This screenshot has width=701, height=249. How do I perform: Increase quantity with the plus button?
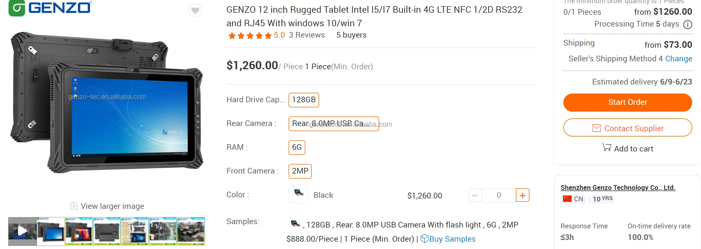(x=522, y=195)
